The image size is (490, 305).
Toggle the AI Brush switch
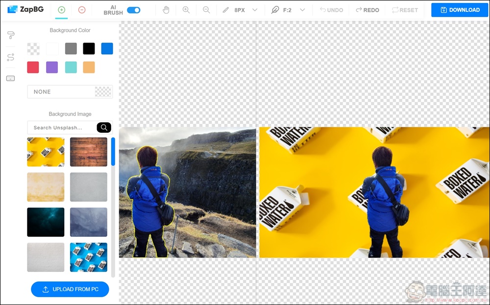pos(133,10)
